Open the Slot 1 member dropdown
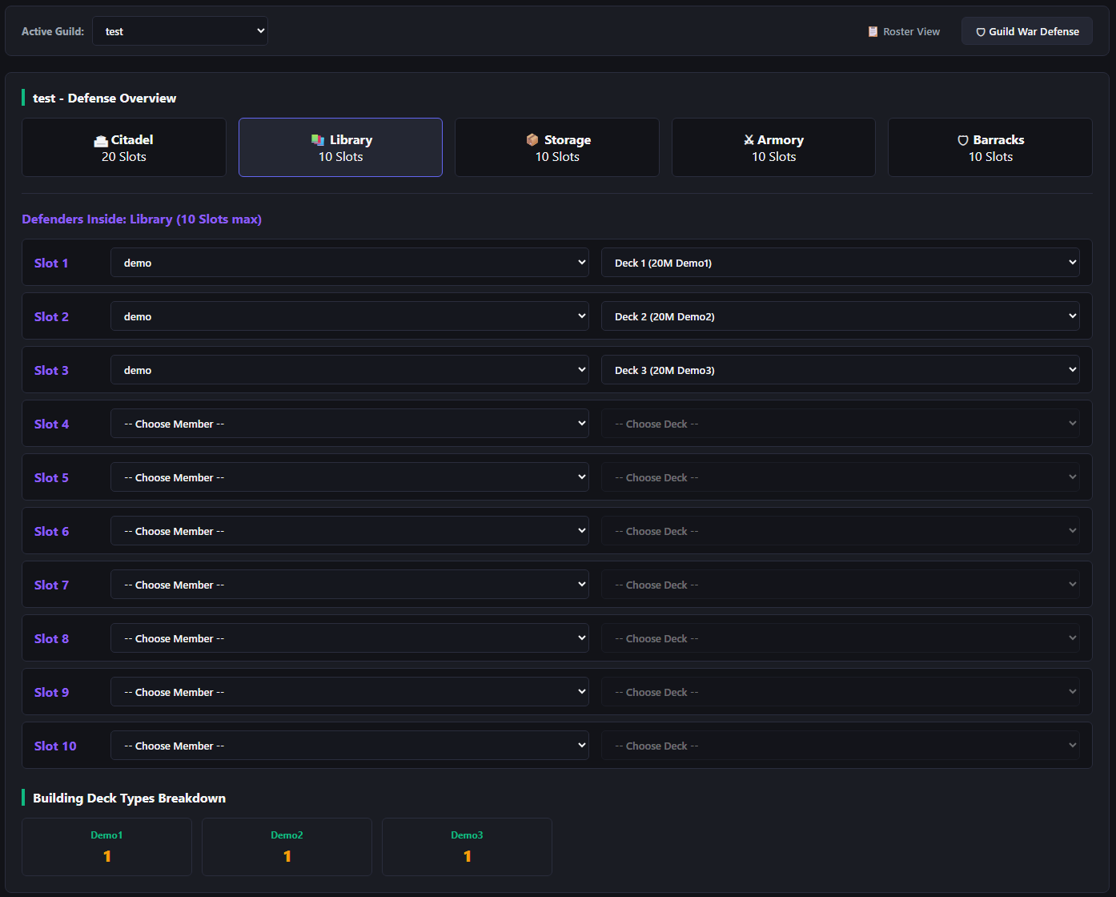 [350, 263]
